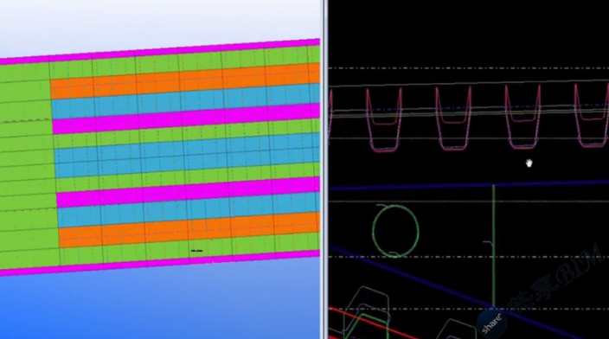Select the magenta stripe directly below upper blue stripe
Screen dimensions: 609x339
[x=187, y=118]
